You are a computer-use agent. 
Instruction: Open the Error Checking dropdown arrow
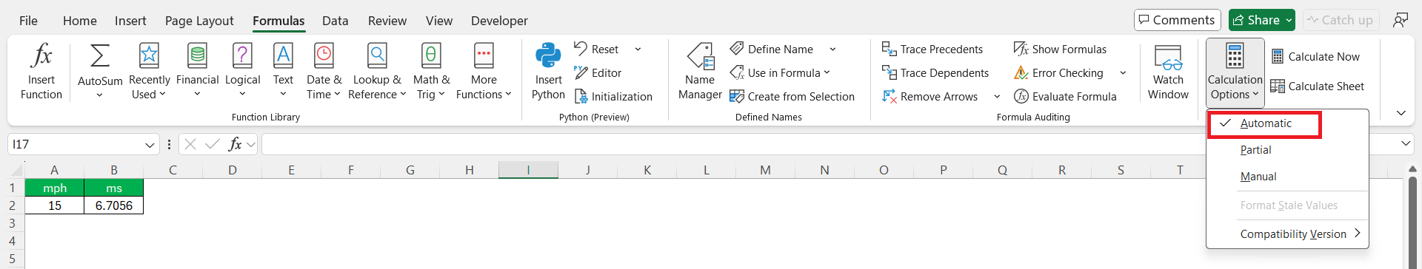coord(1123,73)
